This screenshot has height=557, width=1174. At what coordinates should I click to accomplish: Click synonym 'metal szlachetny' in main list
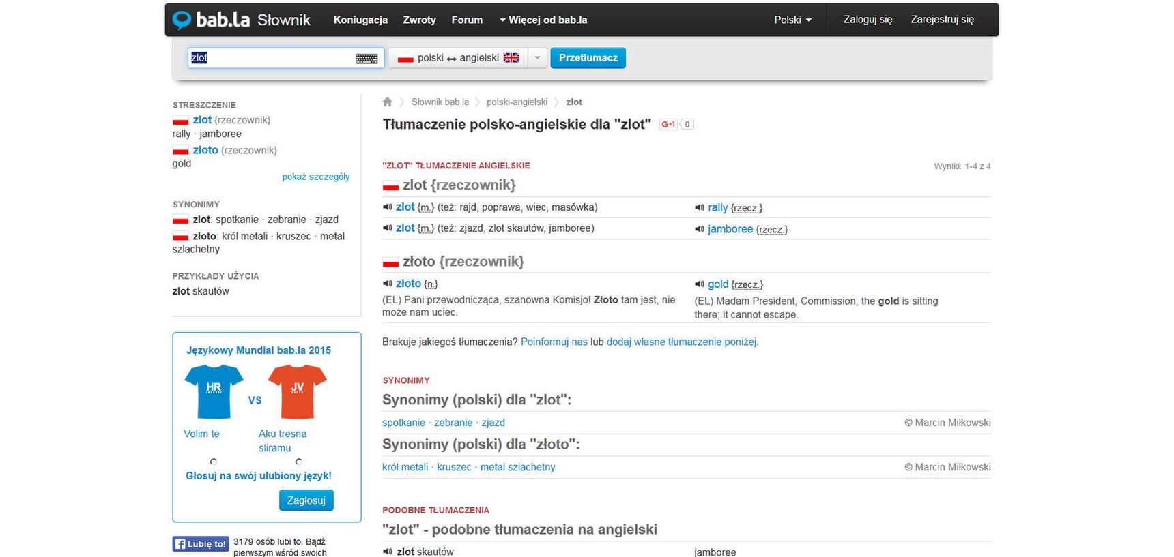pyautogui.click(x=517, y=467)
